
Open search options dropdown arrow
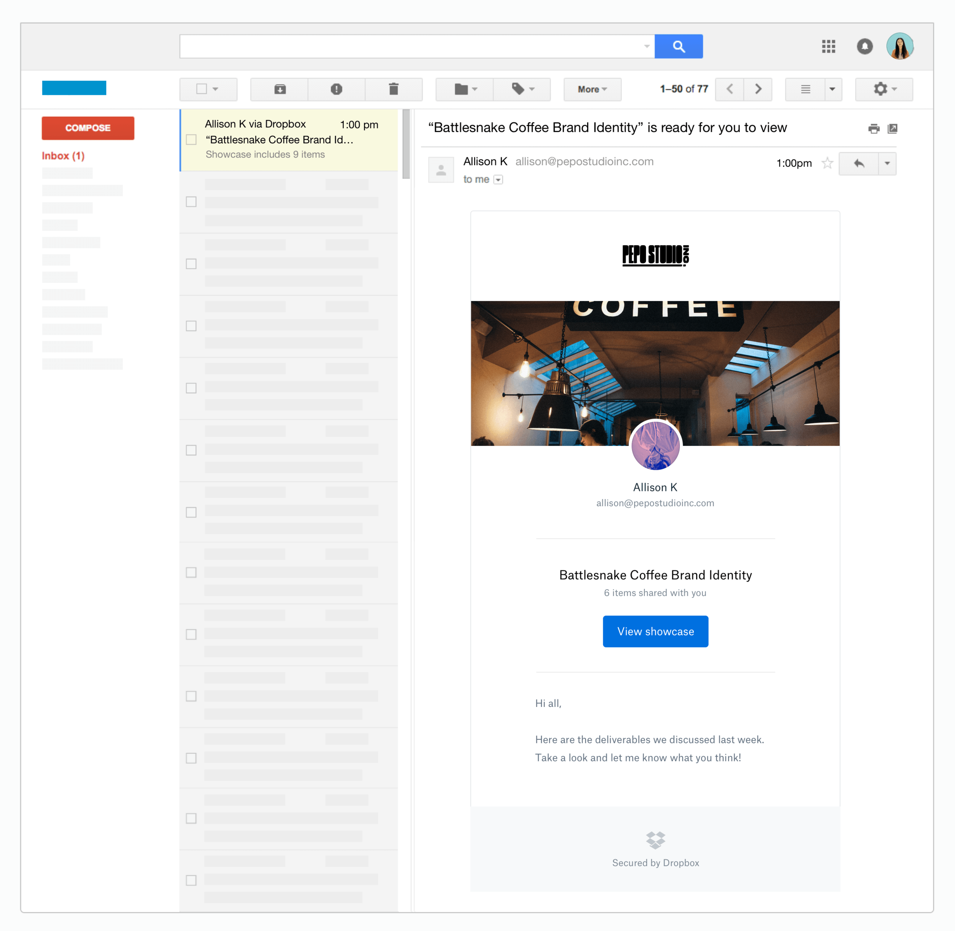(x=646, y=46)
